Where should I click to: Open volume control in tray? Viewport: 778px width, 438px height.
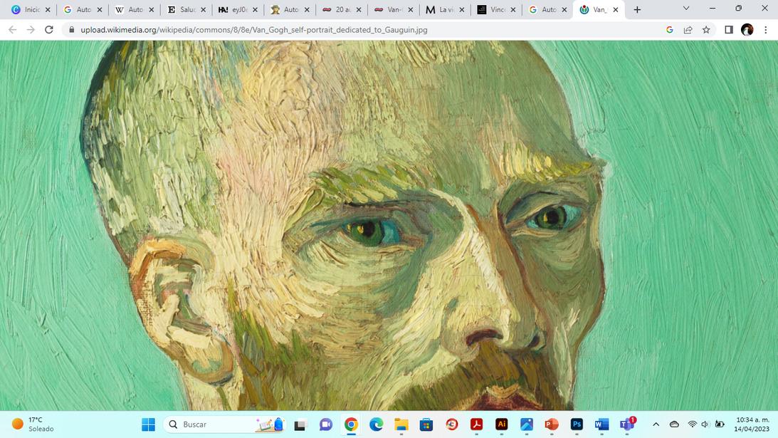(705, 424)
